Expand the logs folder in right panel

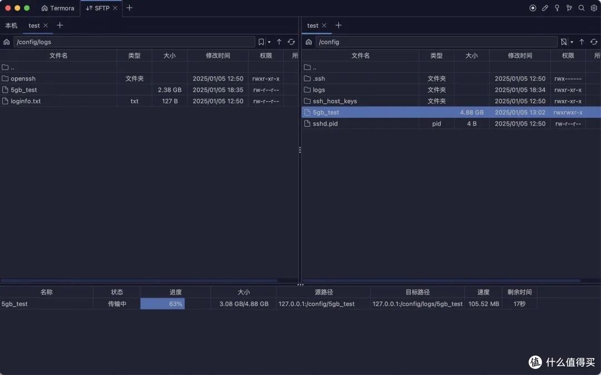point(318,89)
